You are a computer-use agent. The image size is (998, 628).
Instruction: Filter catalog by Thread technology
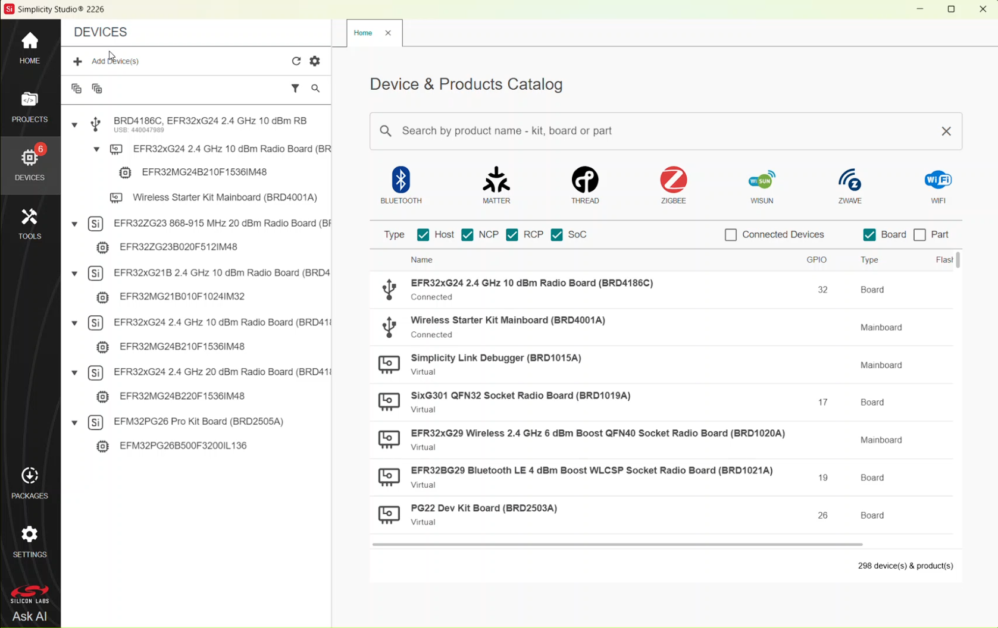pos(585,186)
